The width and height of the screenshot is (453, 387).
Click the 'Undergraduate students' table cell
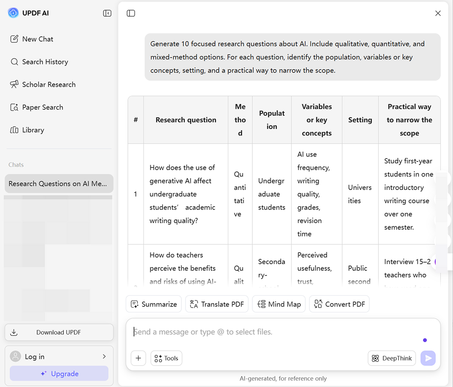click(x=272, y=194)
